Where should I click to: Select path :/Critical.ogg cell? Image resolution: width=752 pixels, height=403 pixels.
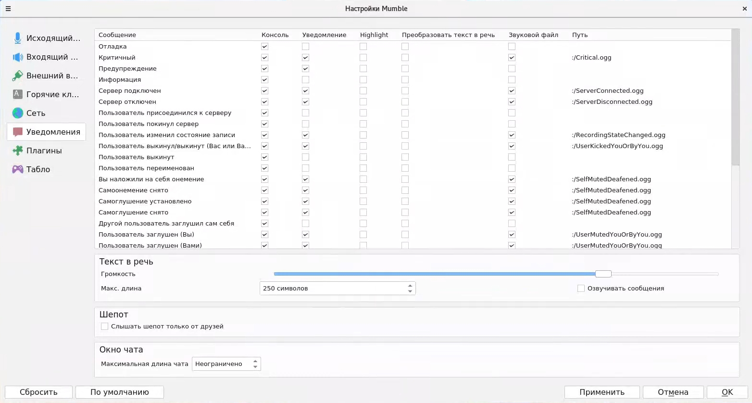coord(591,58)
